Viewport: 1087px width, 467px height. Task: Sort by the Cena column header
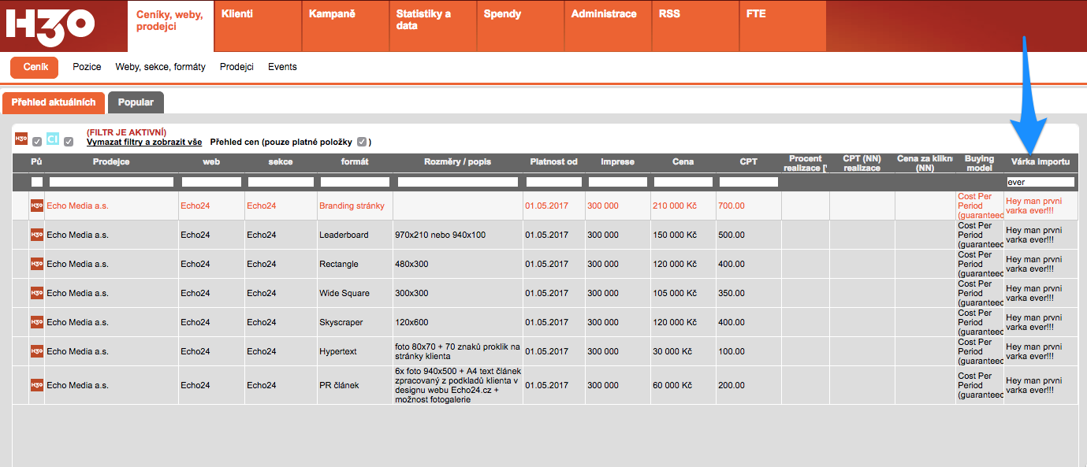683,161
